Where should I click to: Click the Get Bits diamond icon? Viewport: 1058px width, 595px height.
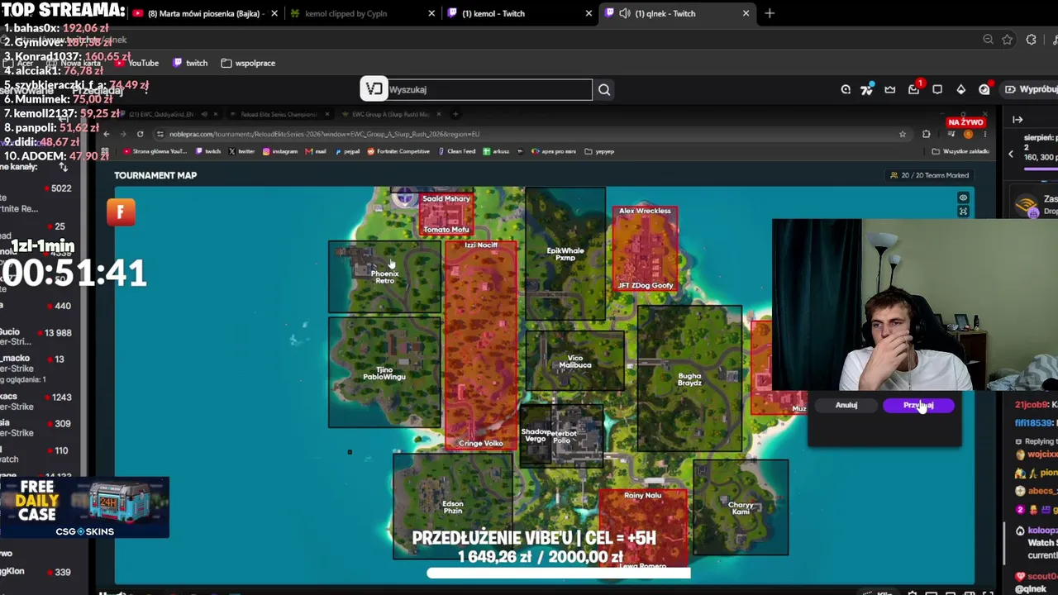960,89
